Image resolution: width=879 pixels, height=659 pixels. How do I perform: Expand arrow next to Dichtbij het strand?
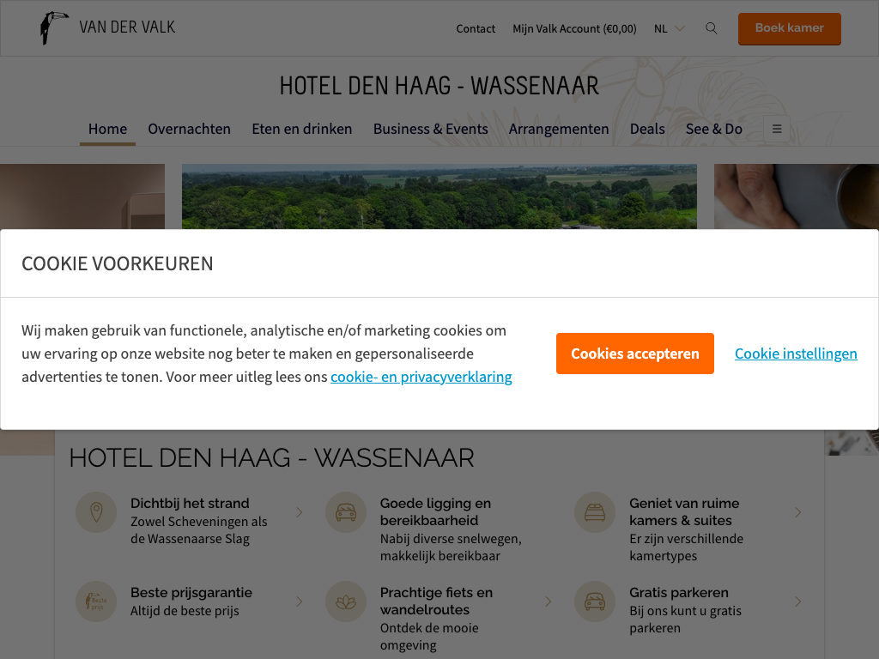click(x=300, y=512)
